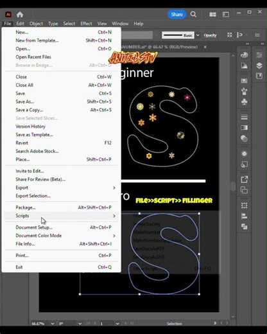The width and height of the screenshot is (267, 334).
Task: Open the Transparency panel icon
Action: tap(244, 139)
